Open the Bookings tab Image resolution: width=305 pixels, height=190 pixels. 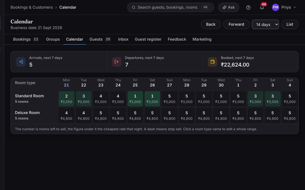[26, 39]
